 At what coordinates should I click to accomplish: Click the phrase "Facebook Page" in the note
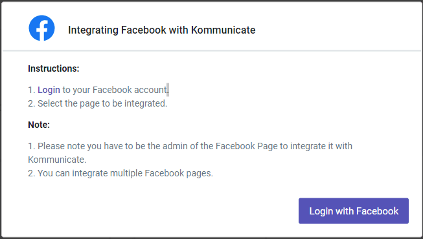[247, 146]
